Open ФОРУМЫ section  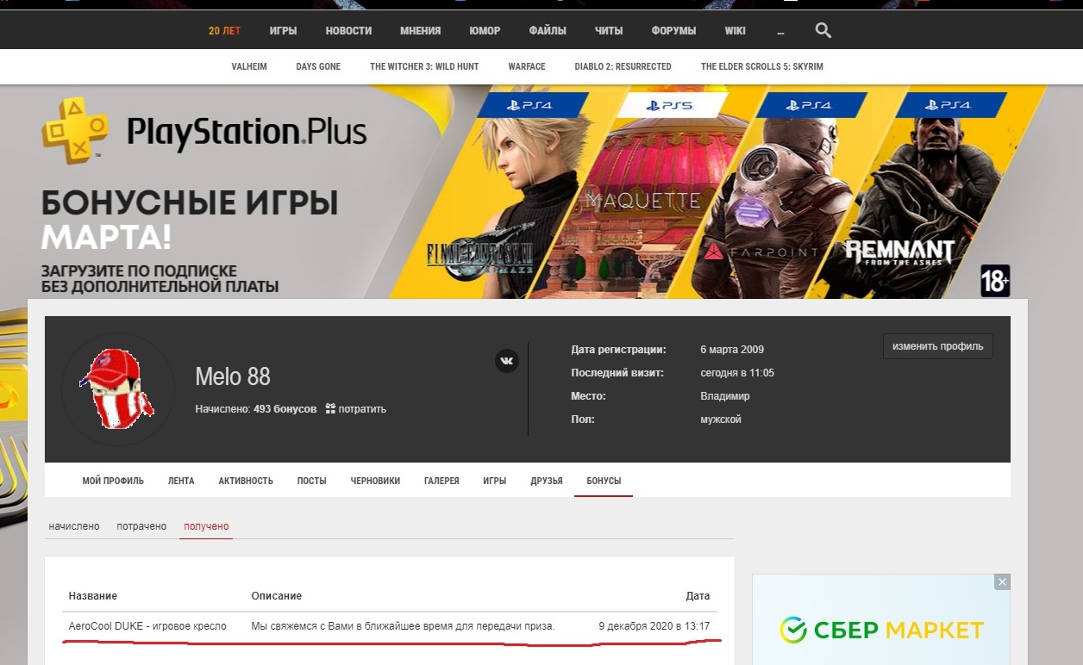673,31
